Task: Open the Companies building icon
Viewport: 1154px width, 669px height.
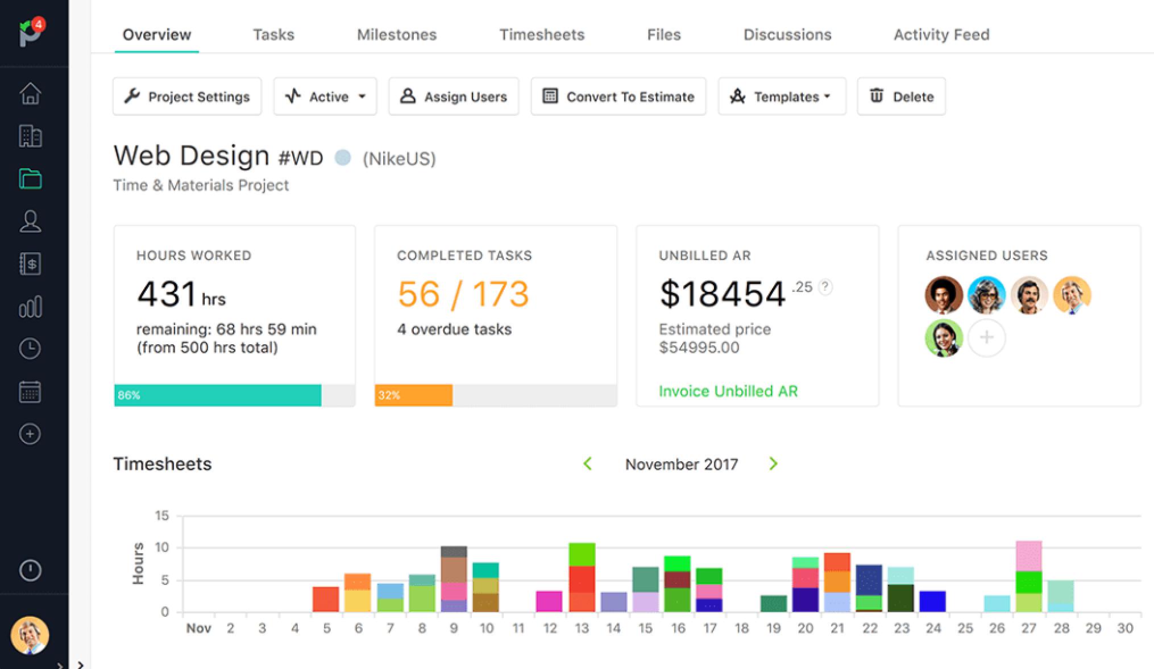Action: [x=30, y=136]
